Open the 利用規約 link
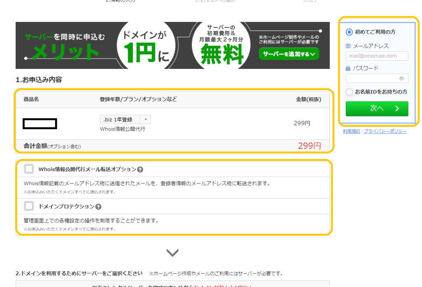Screen dimensions: 422x287 coord(351,131)
